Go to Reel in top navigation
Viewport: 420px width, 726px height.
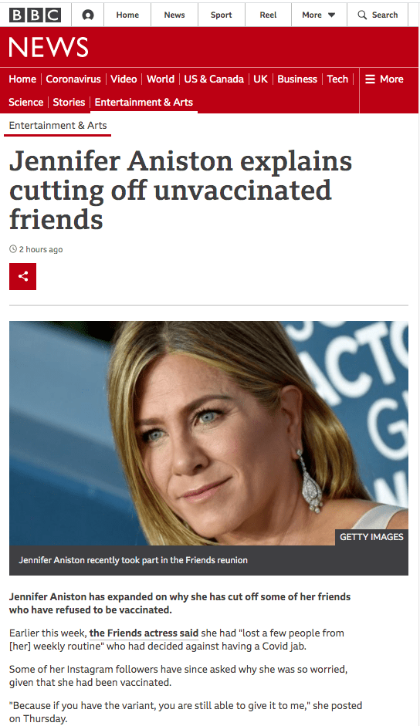(x=268, y=15)
